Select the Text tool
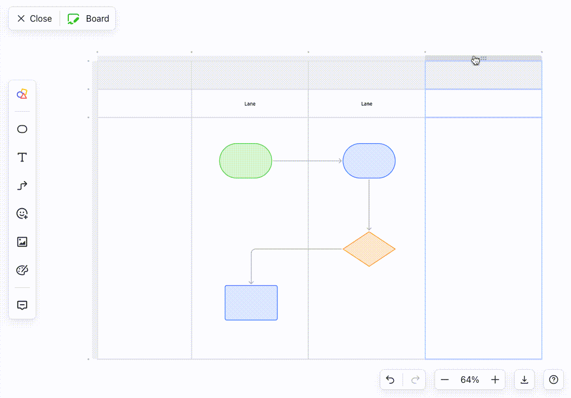The image size is (571, 398). tap(22, 157)
